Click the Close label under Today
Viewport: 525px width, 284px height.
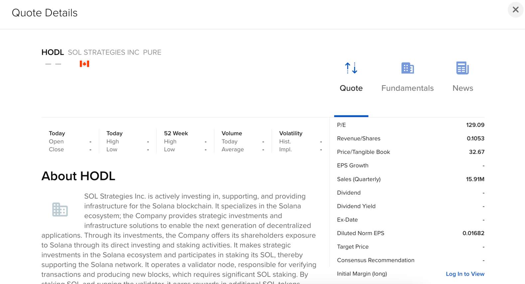[56, 150]
